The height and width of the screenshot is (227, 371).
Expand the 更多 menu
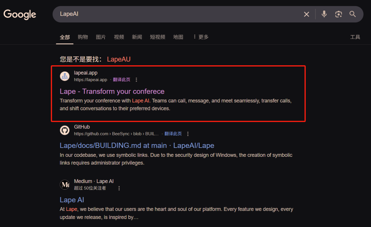201,37
